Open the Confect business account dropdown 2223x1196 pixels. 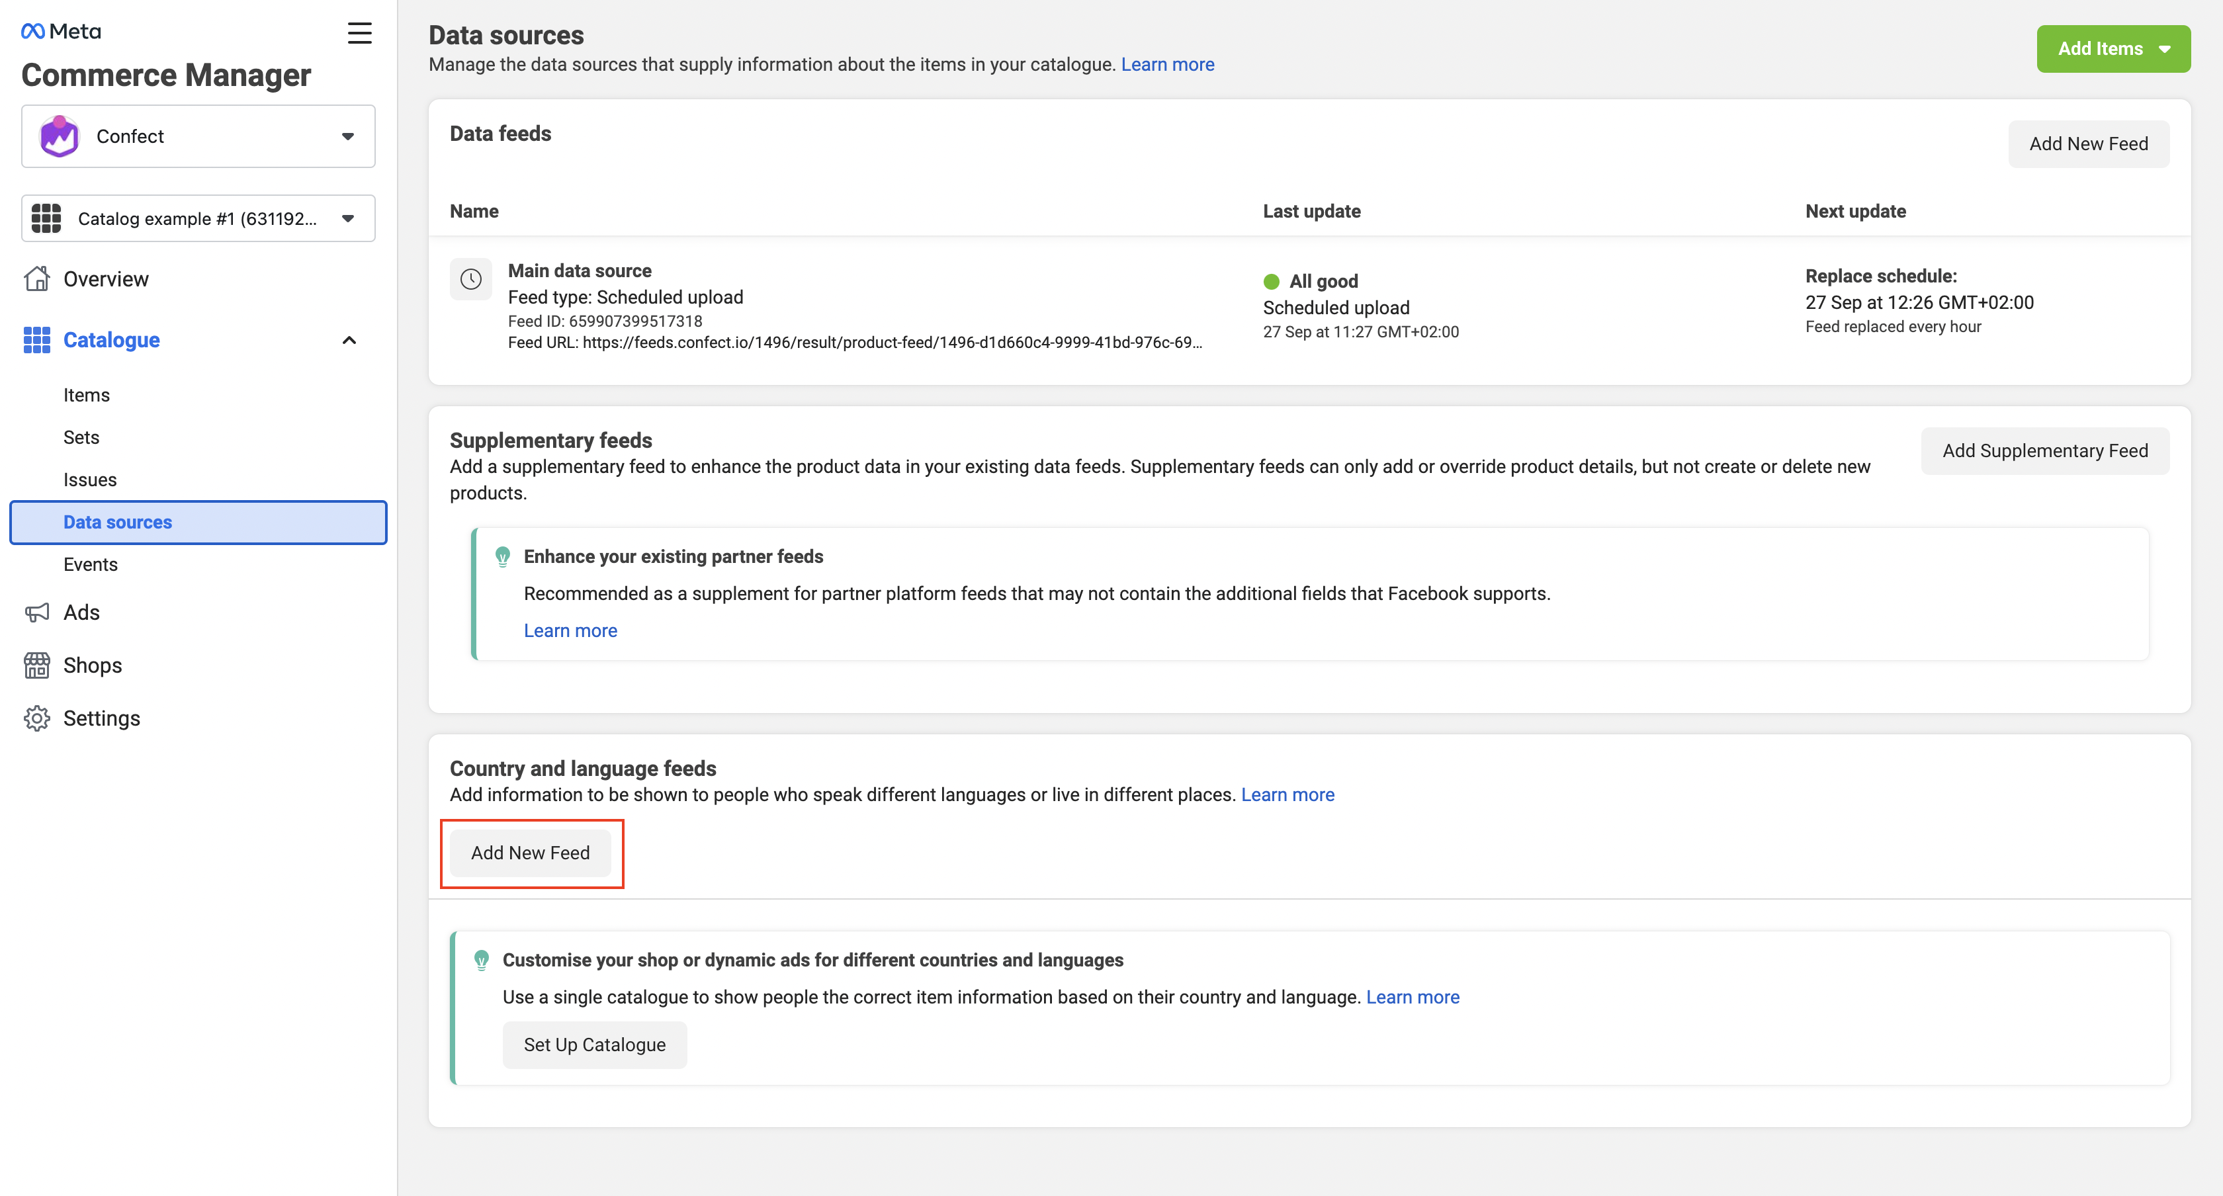click(198, 136)
